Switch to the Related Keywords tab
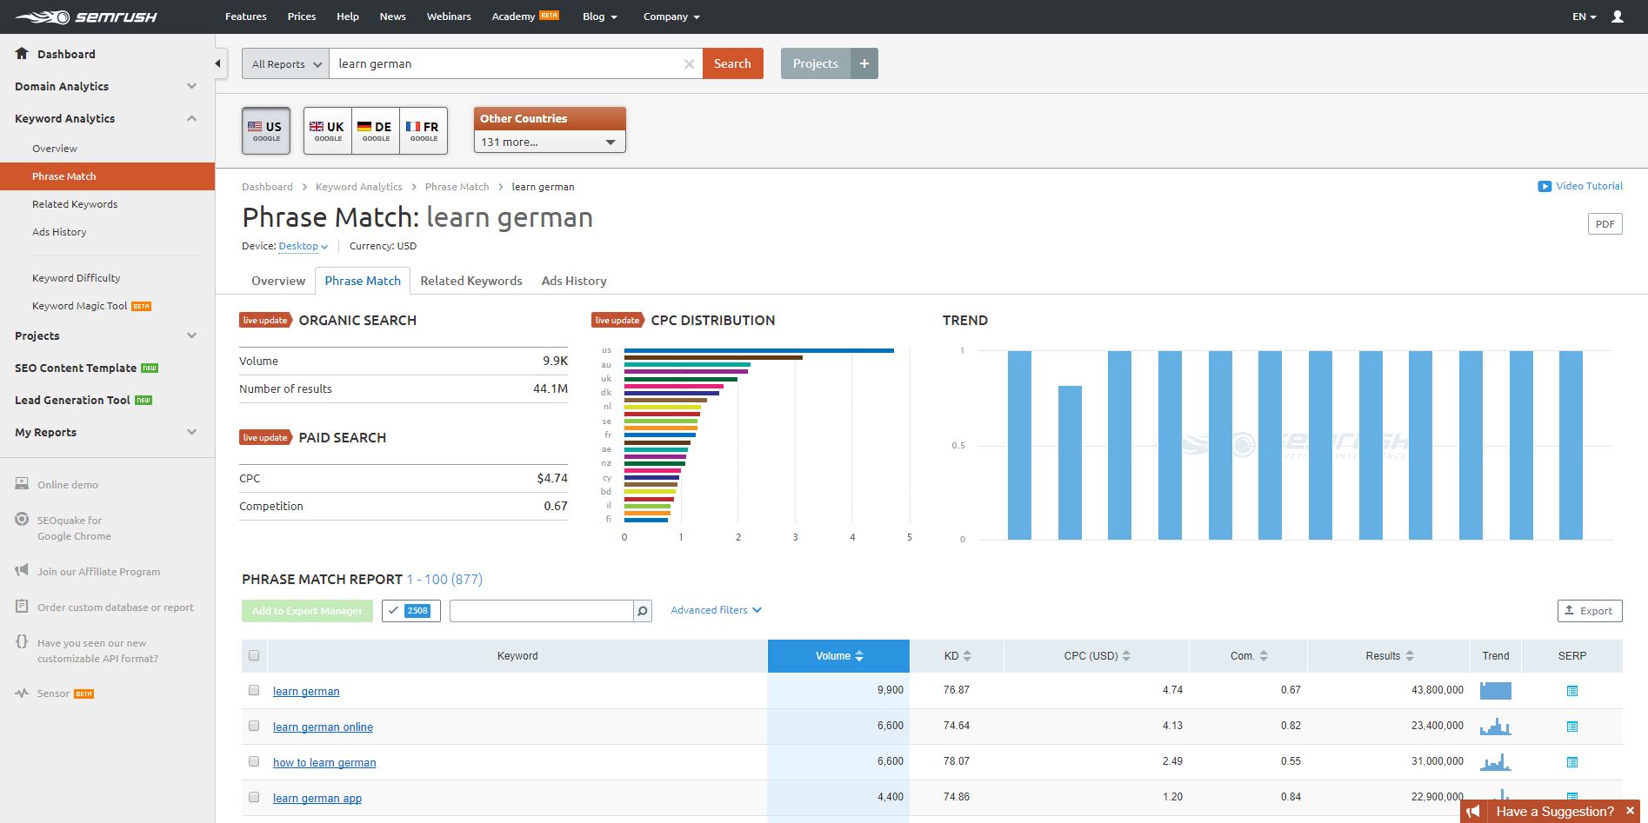 click(471, 281)
